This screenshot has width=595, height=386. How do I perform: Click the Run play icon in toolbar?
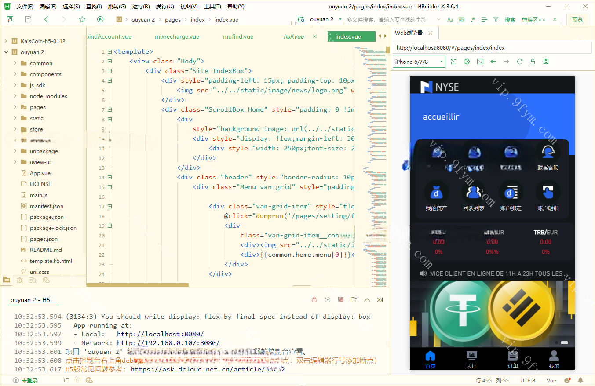[x=100, y=19]
